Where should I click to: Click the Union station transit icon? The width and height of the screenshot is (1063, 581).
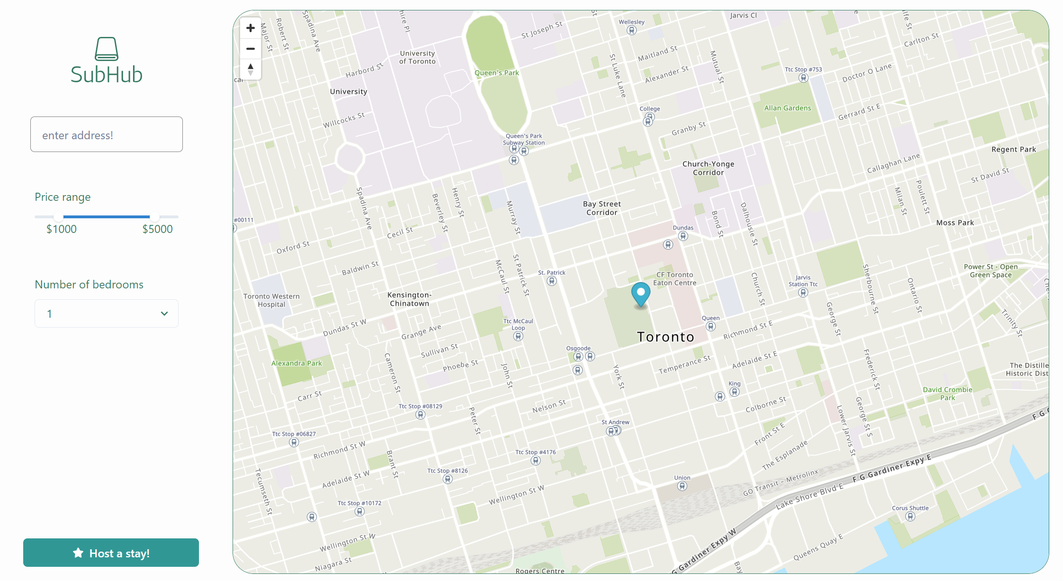[x=682, y=486]
